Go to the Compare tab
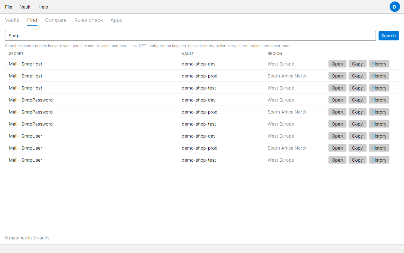404x253 pixels. click(56, 20)
